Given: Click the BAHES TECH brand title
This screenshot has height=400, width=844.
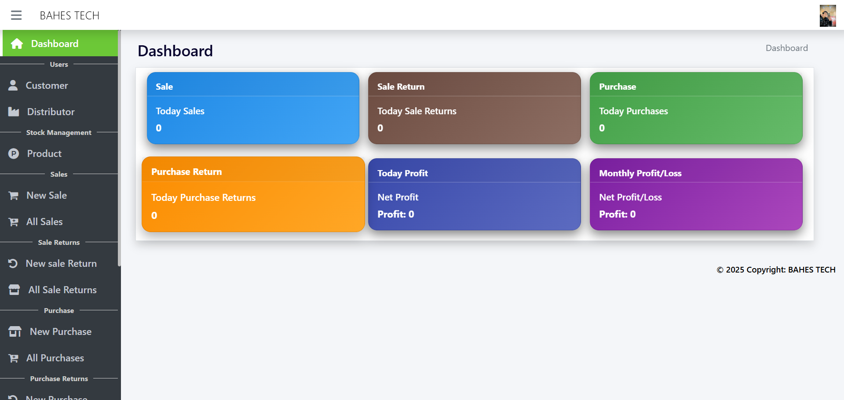Looking at the screenshot, I should click(x=69, y=16).
